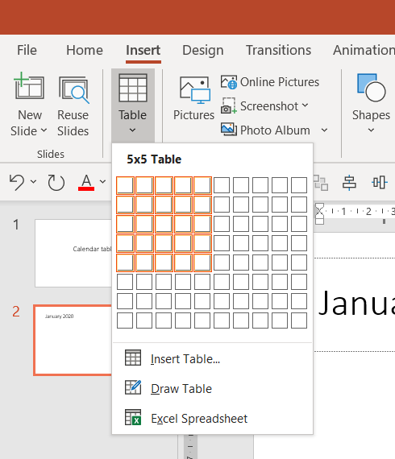395x459 pixels.
Task: Open the font color dropdown arrow
Action: 102,182
